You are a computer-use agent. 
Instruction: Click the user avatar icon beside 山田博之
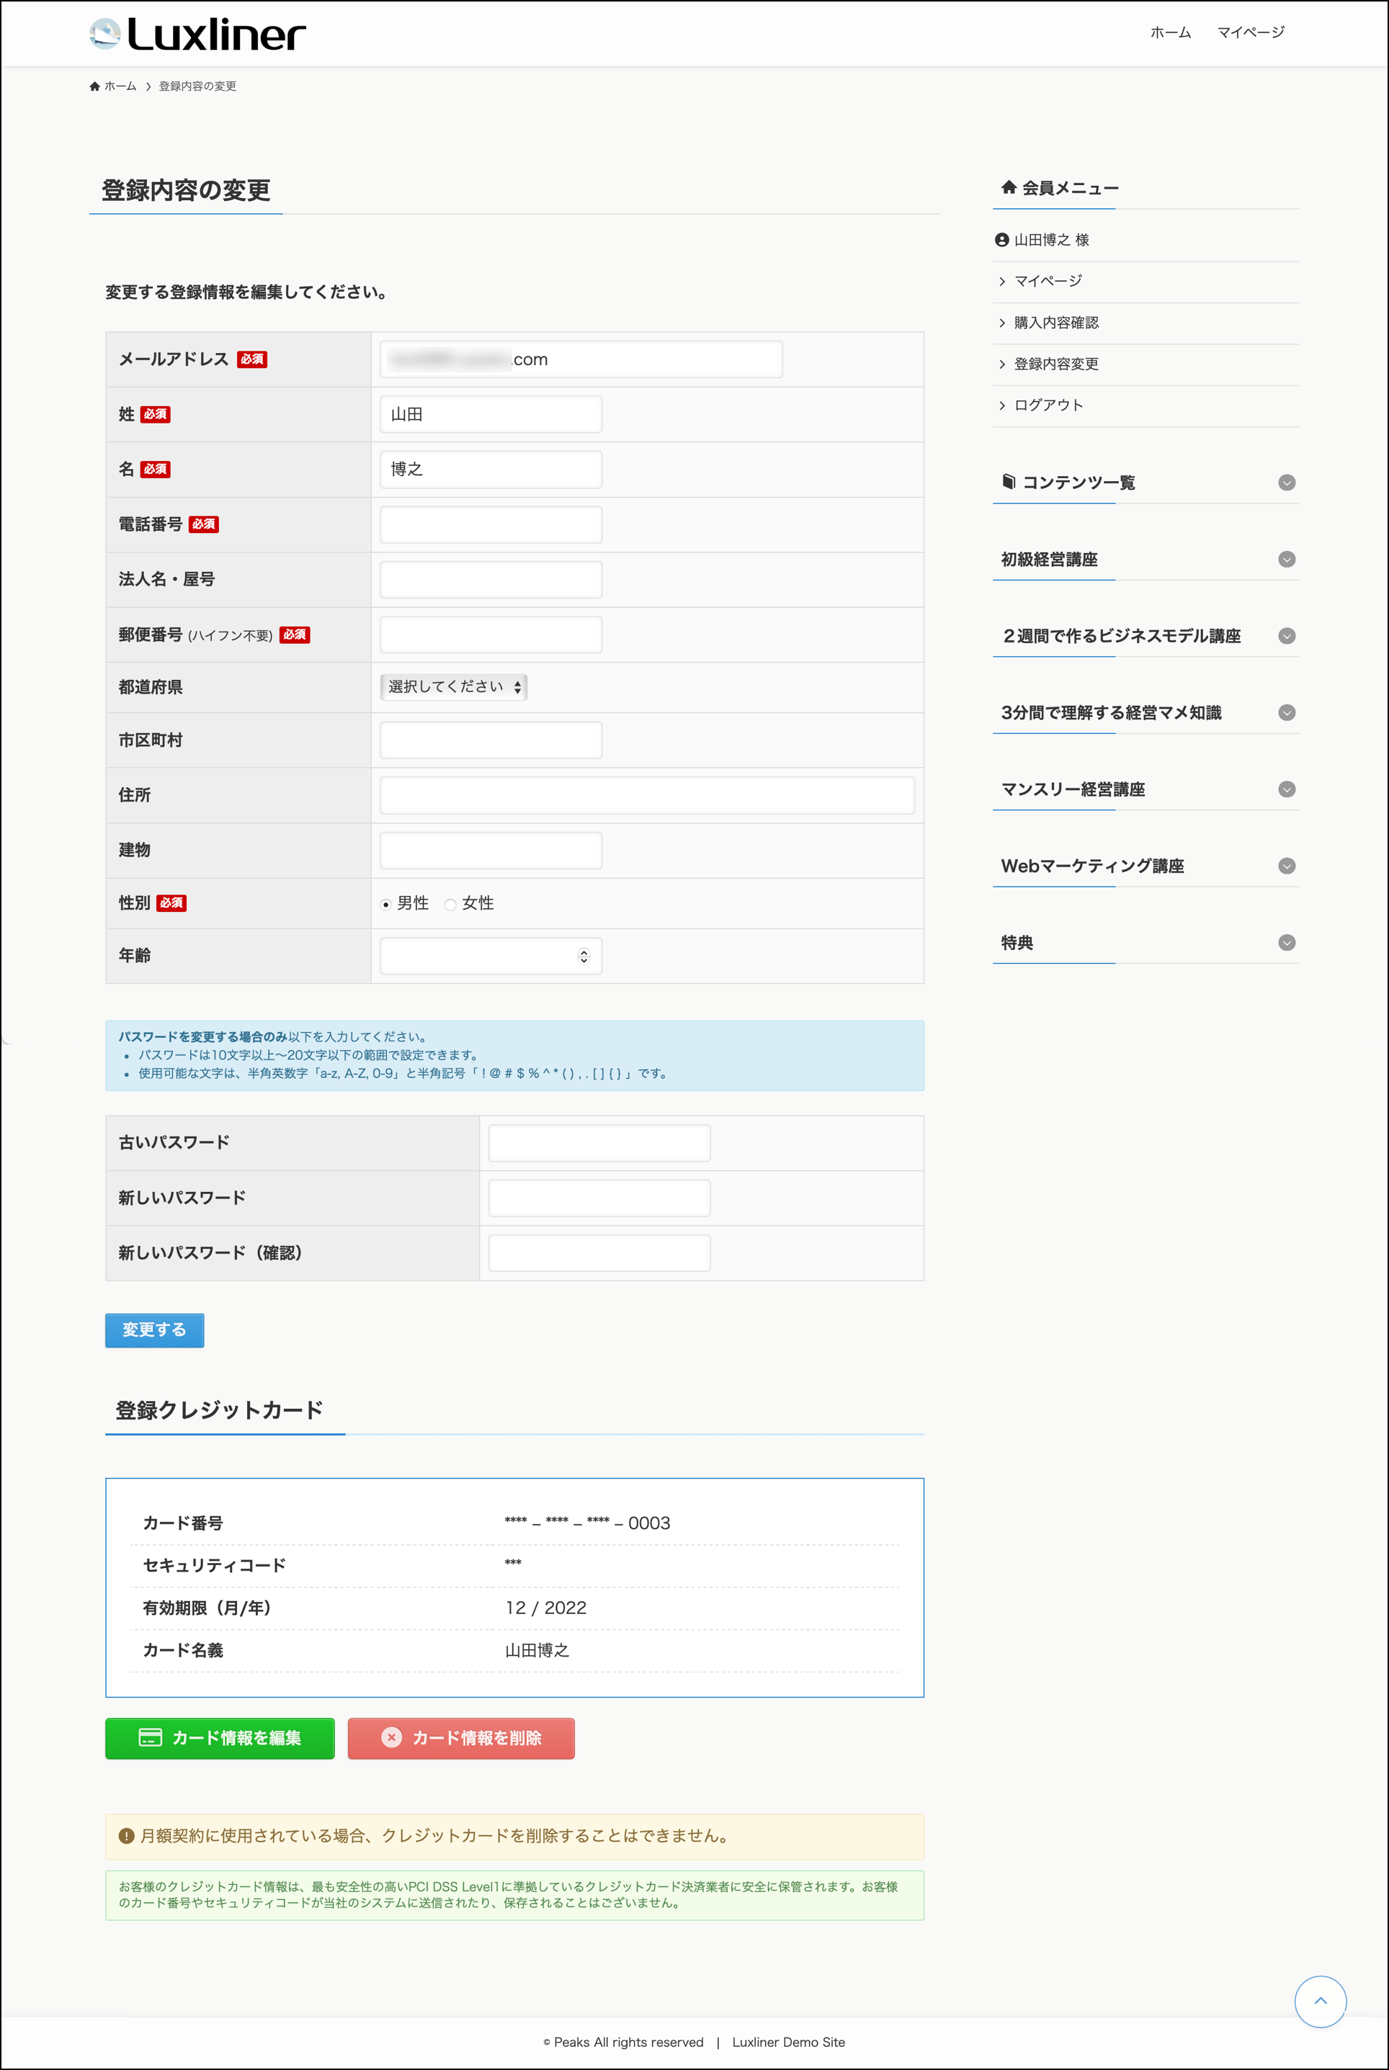(x=1002, y=240)
